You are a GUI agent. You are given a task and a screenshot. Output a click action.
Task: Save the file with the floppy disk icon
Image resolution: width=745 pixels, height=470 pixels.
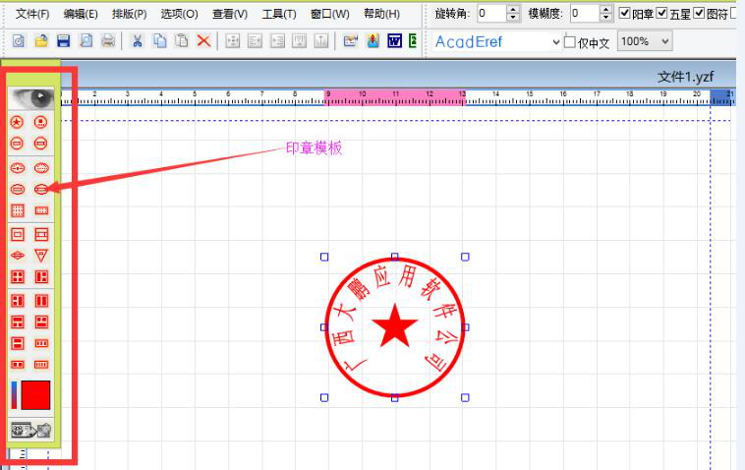click(63, 41)
